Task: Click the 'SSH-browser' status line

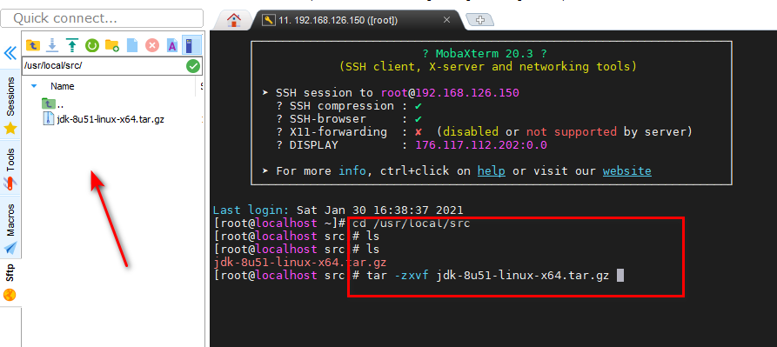Action: pyautogui.click(x=350, y=119)
